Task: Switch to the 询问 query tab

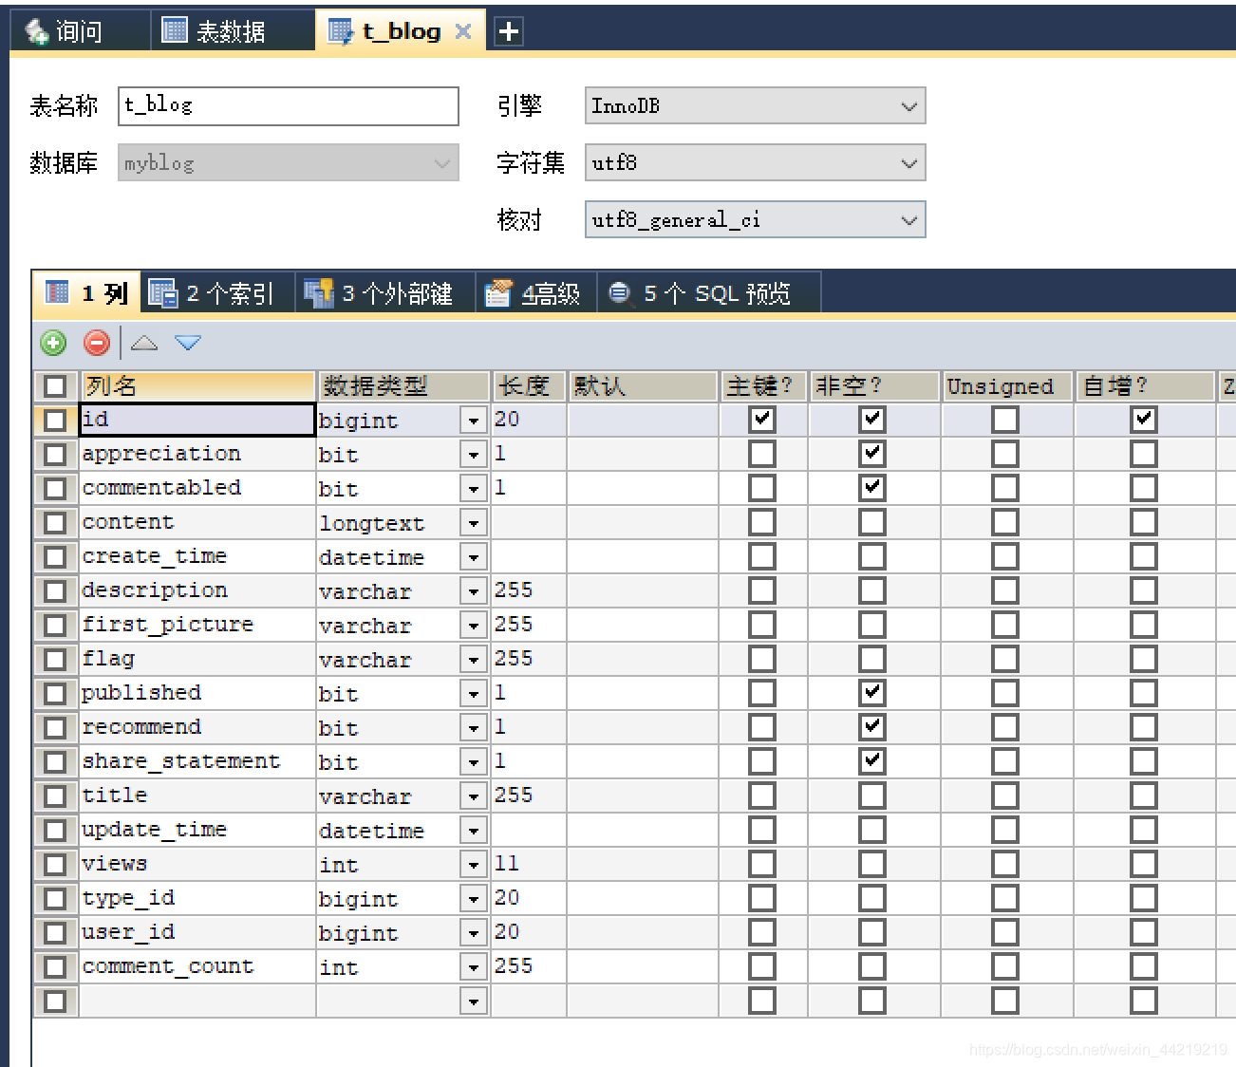Action: [80, 31]
